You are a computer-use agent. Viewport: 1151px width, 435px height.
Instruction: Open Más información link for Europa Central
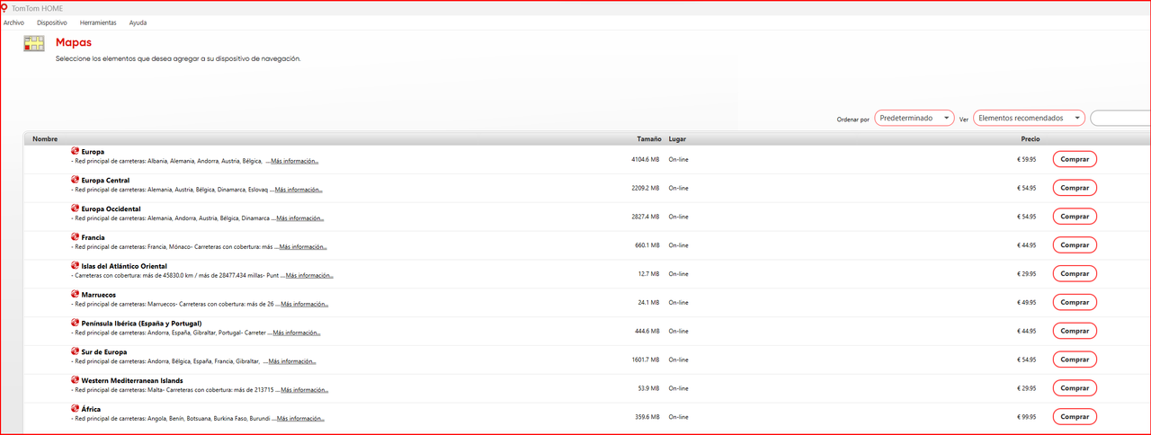tap(299, 190)
